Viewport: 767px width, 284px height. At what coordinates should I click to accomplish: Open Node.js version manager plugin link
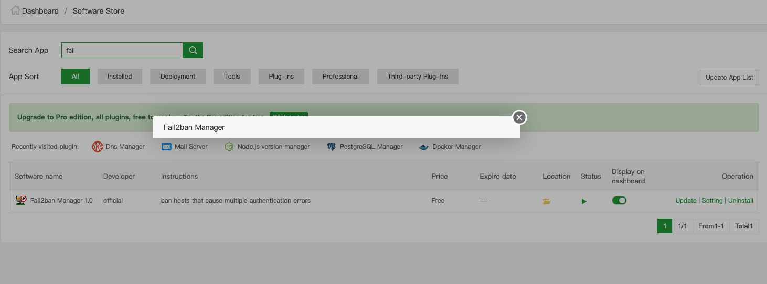pyautogui.click(x=273, y=147)
